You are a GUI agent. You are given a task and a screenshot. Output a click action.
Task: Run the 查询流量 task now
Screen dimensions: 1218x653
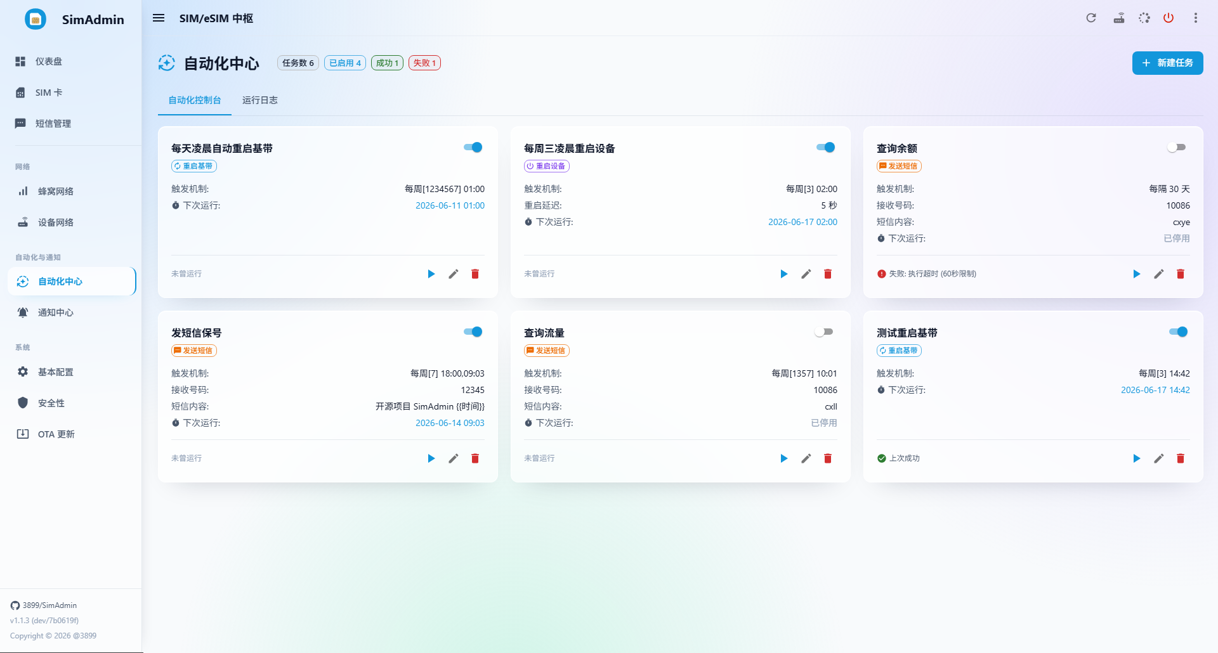pos(784,458)
